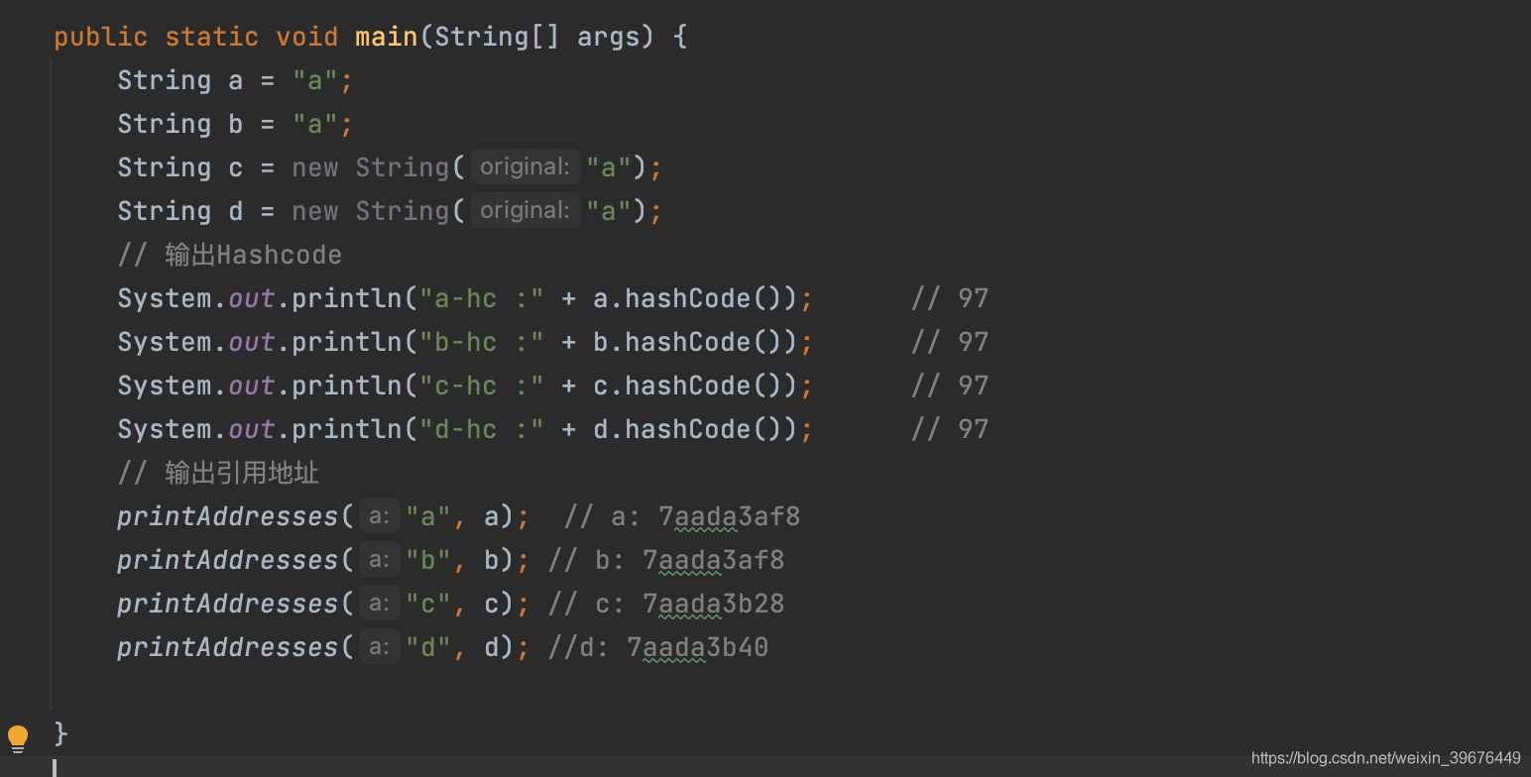Click 'String b = "a";' declaration line

235,125
